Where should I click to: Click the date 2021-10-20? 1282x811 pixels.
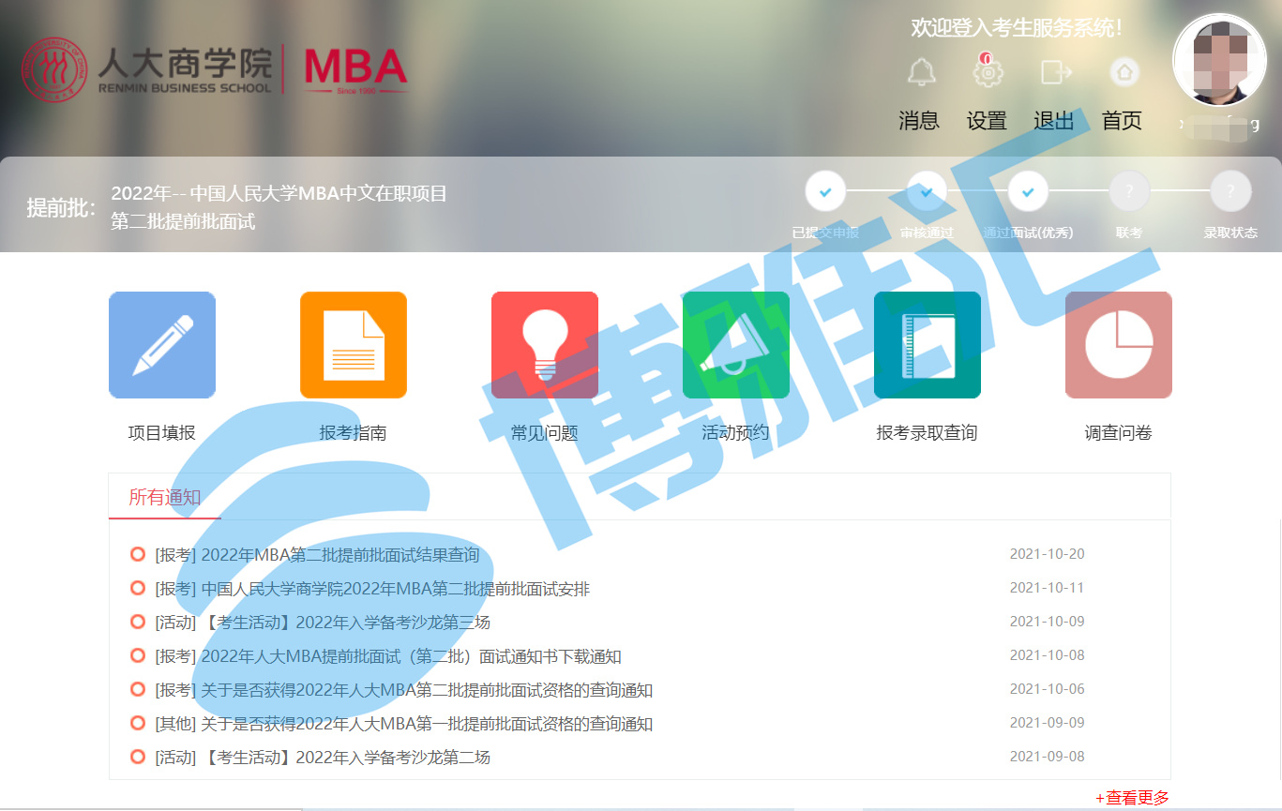point(1047,554)
